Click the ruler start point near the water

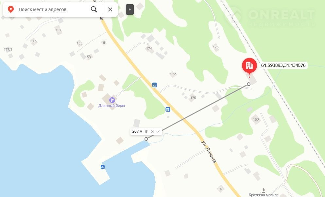point(146,139)
